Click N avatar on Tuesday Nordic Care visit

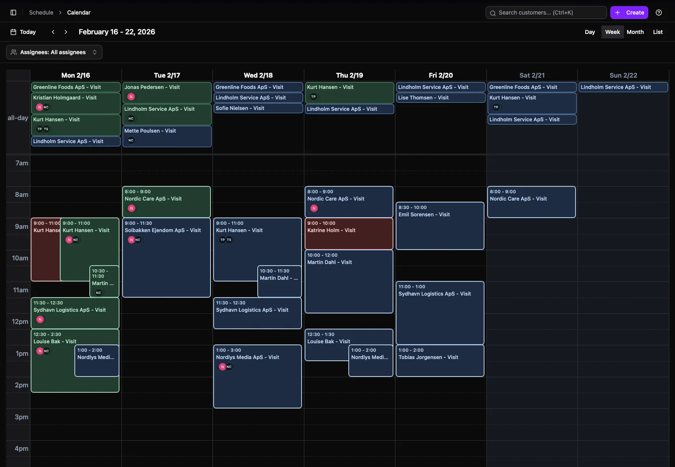pos(132,208)
